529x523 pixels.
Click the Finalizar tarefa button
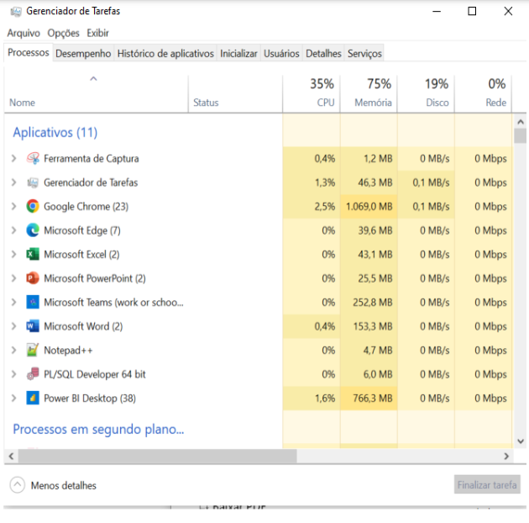(487, 485)
